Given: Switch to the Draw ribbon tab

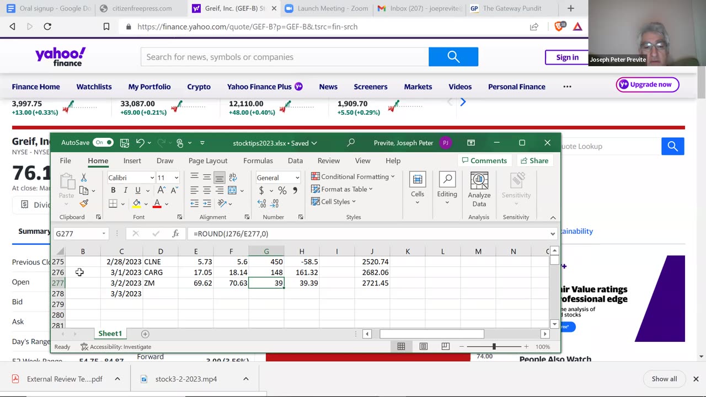Looking at the screenshot, I should [x=165, y=160].
